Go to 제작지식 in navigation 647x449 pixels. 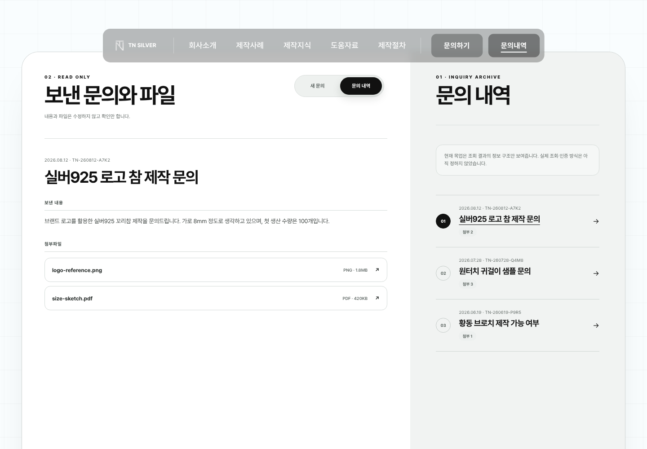[297, 45]
